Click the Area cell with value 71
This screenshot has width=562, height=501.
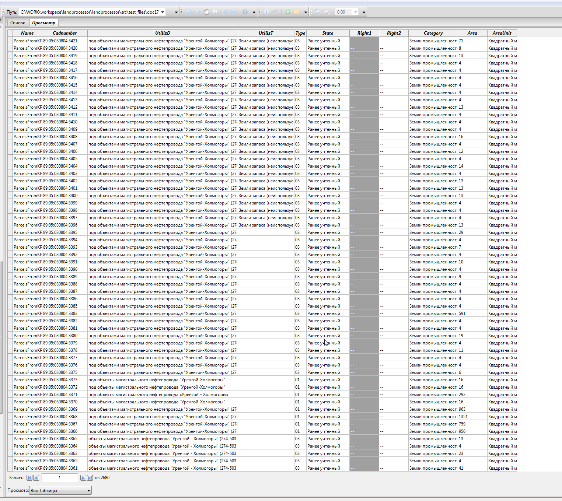click(472, 41)
